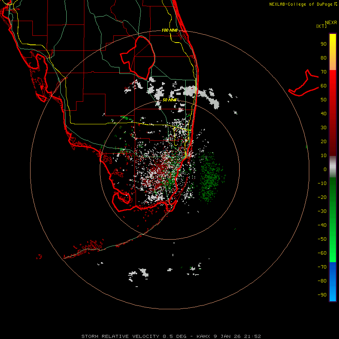Click the -30 value on the velocity scale
The height and width of the screenshot is (339, 339).
322,211
